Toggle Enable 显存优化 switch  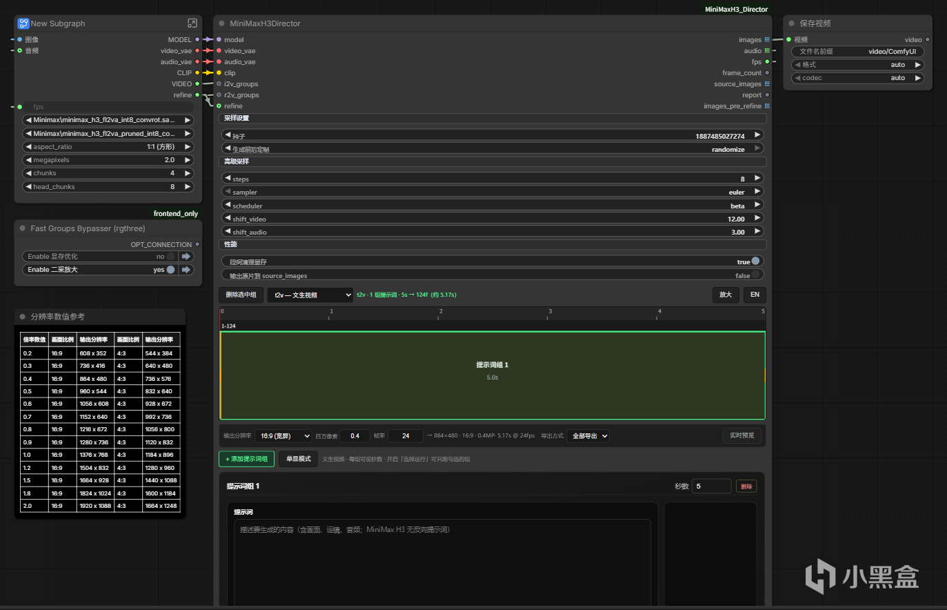170,256
